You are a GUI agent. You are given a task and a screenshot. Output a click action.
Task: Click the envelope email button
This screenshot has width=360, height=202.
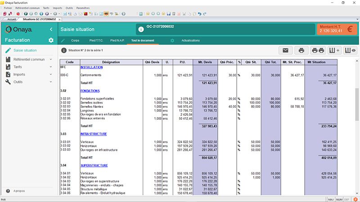[x=286, y=50]
